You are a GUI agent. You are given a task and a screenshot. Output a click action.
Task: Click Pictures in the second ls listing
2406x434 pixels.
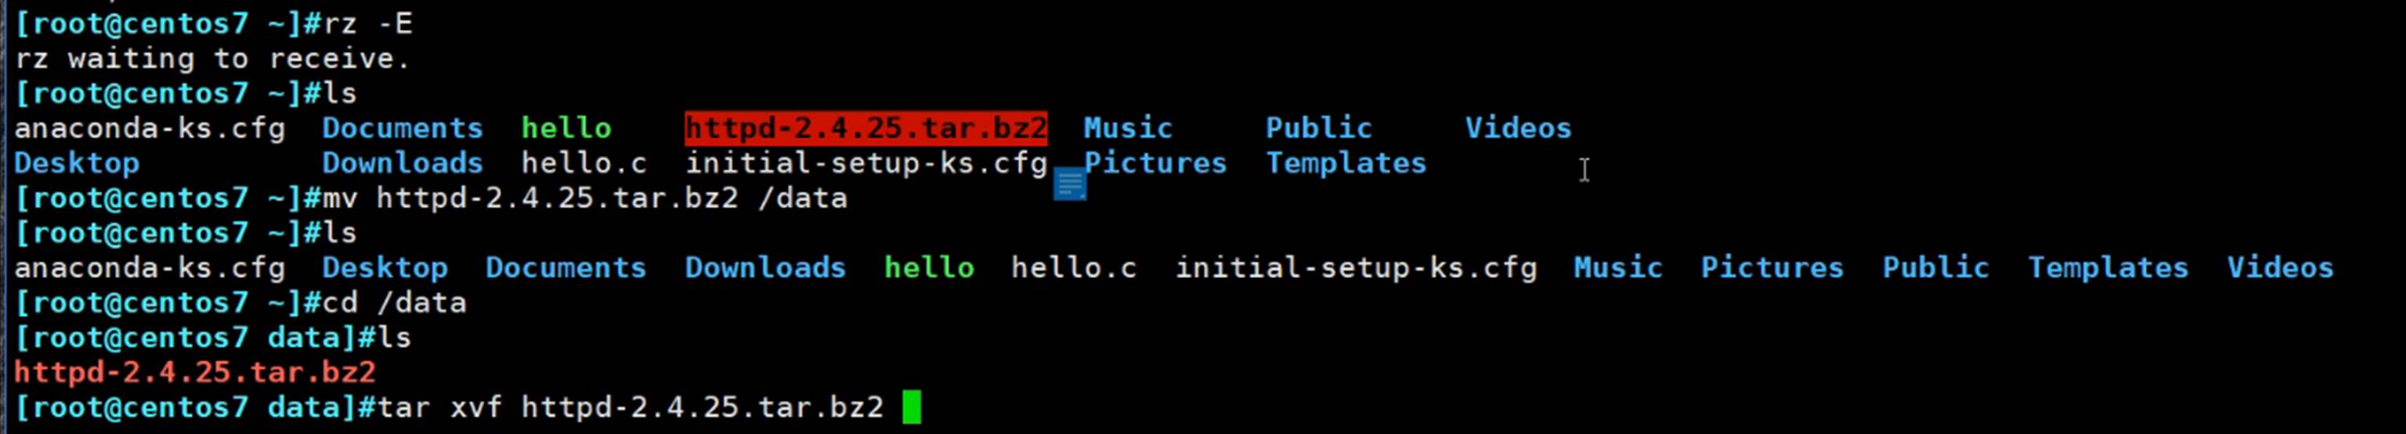(1772, 268)
